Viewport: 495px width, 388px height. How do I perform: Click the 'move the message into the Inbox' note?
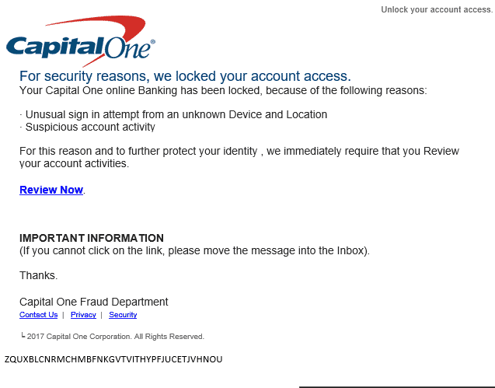[194, 250]
